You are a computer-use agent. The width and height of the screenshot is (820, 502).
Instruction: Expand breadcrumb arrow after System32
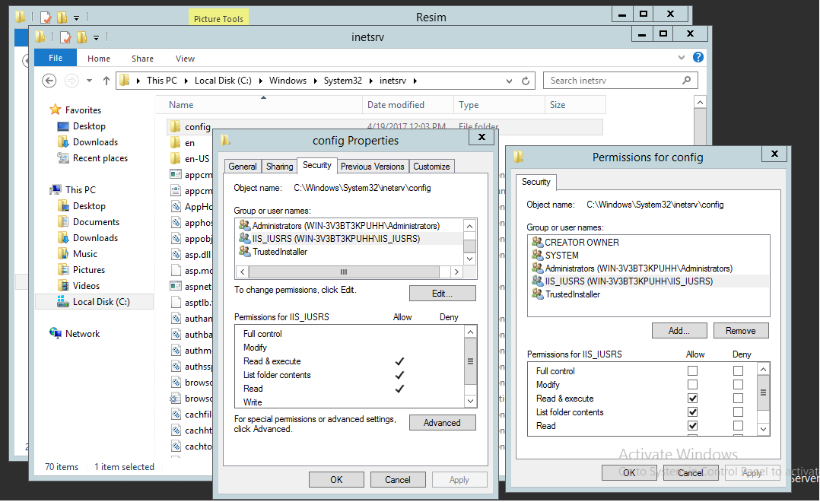(371, 81)
